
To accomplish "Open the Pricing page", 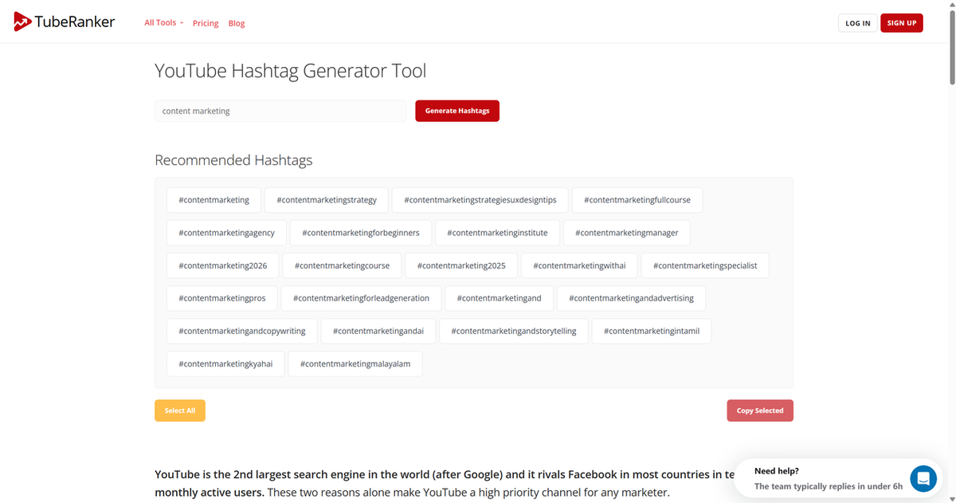I will tap(206, 23).
